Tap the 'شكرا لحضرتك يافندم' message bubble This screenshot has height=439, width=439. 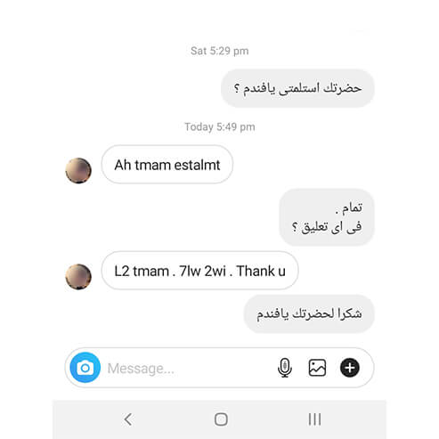(309, 313)
